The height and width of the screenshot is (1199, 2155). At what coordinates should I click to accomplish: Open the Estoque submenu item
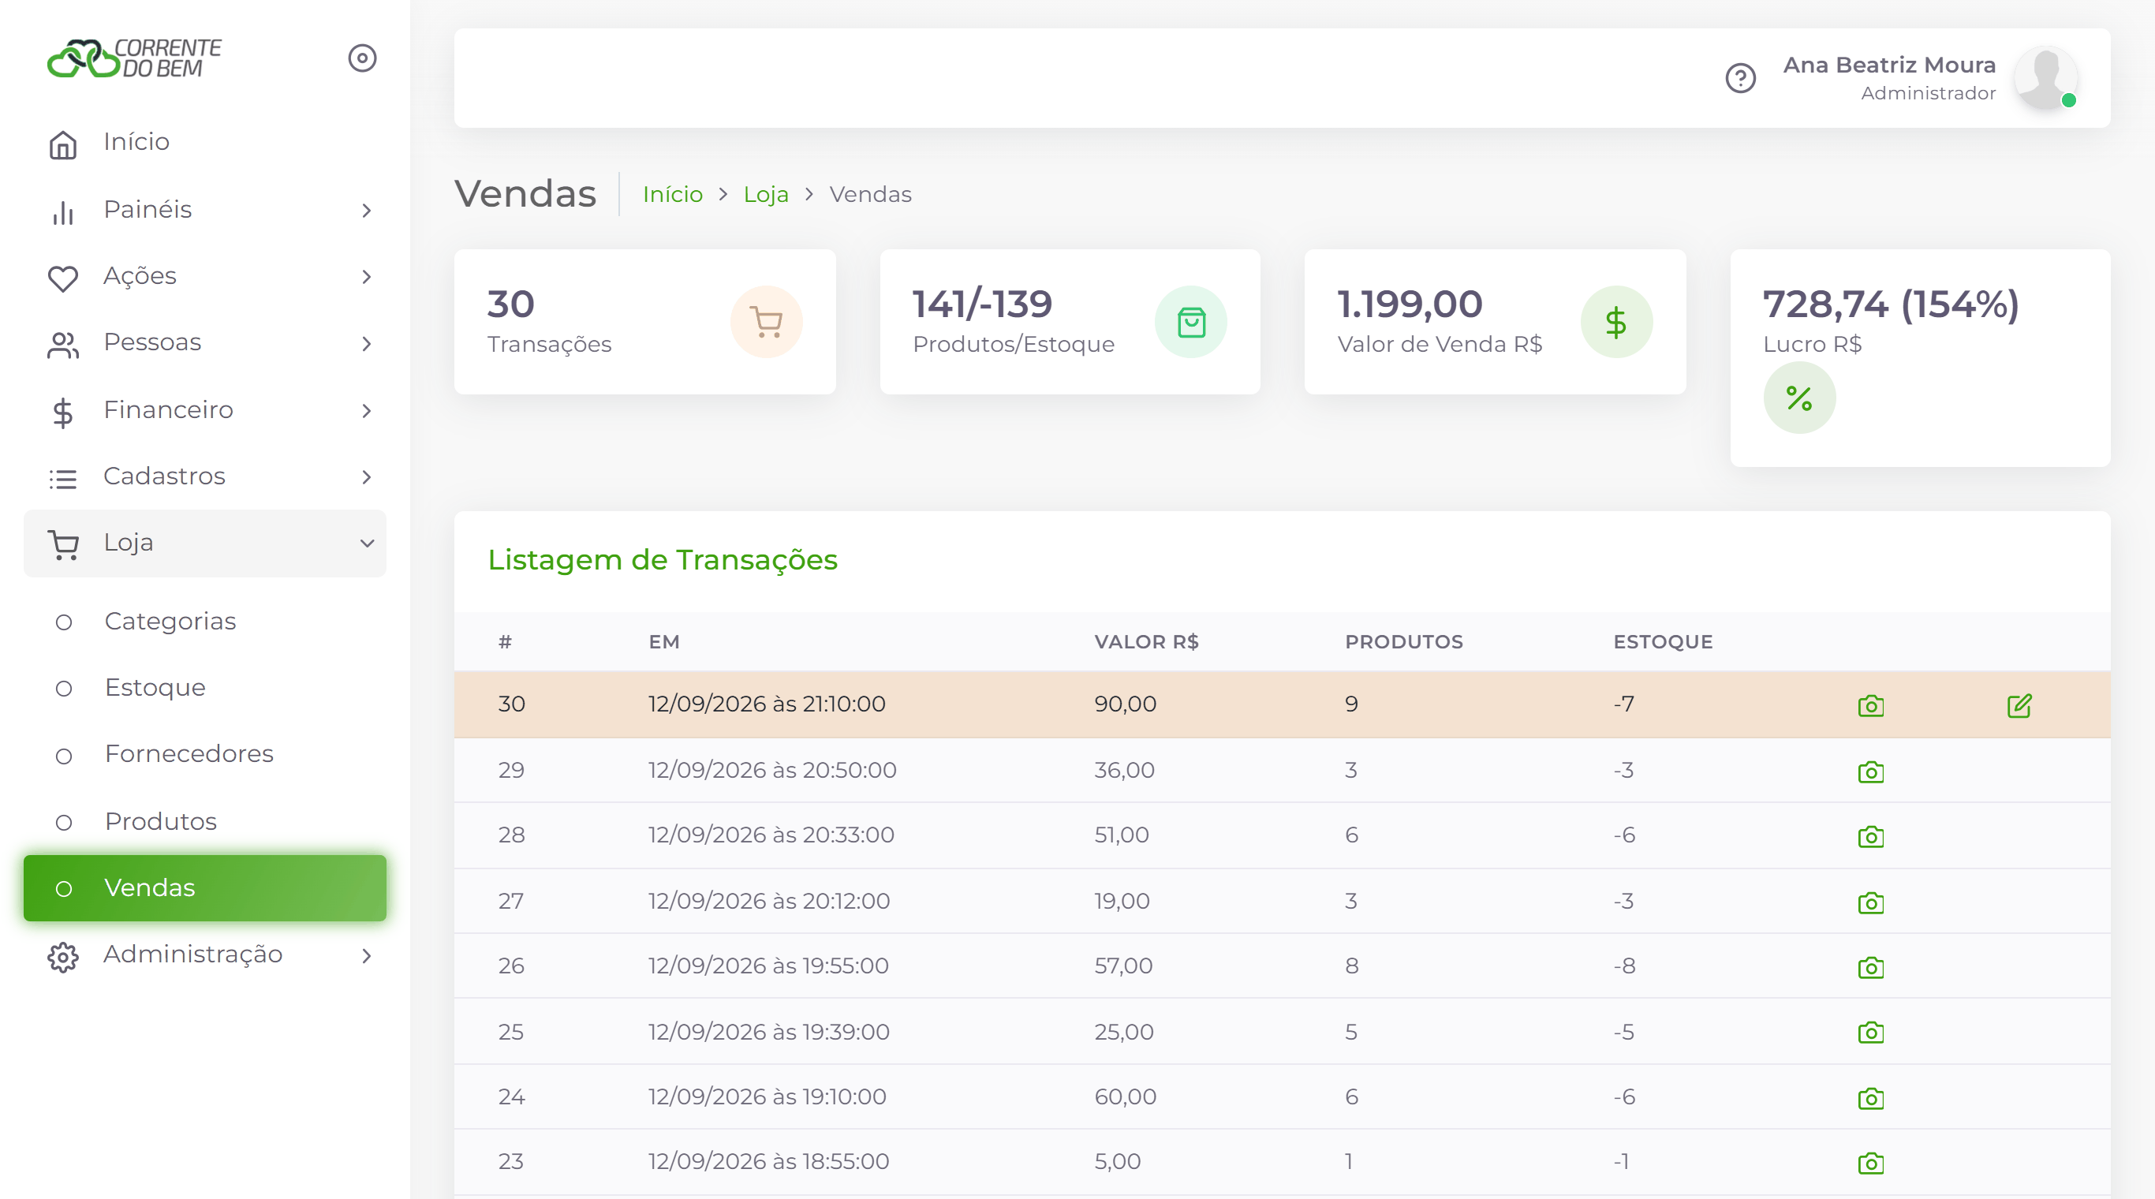pyautogui.click(x=205, y=689)
